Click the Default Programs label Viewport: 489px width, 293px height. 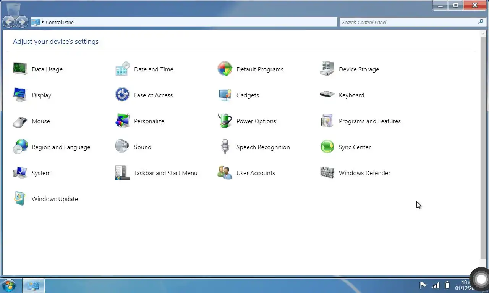(260, 69)
